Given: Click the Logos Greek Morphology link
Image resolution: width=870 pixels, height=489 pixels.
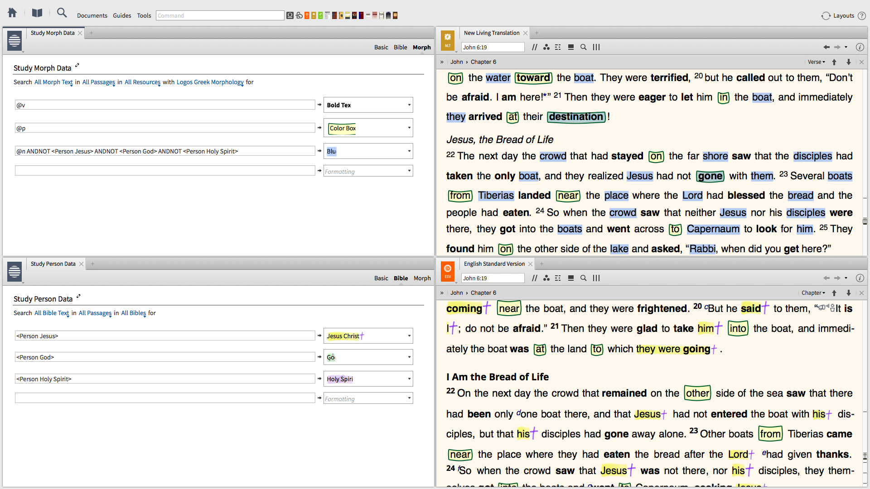Looking at the screenshot, I should point(210,82).
